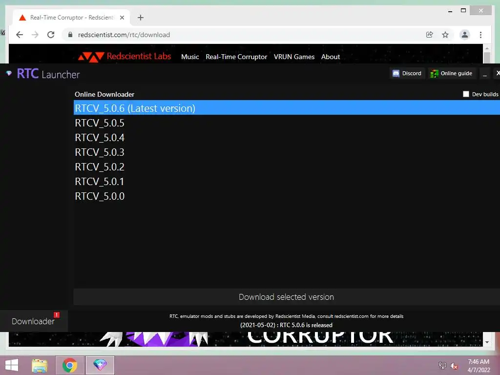Open the Chrome three-dot menu

pos(480,35)
